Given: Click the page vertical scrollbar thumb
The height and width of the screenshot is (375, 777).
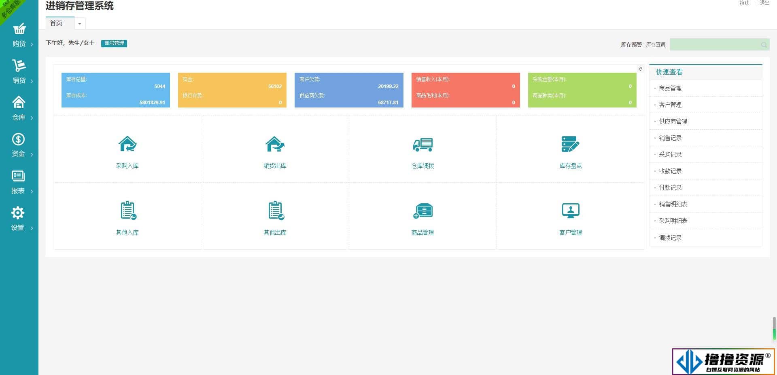Looking at the screenshot, I should pyautogui.click(x=774, y=329).
